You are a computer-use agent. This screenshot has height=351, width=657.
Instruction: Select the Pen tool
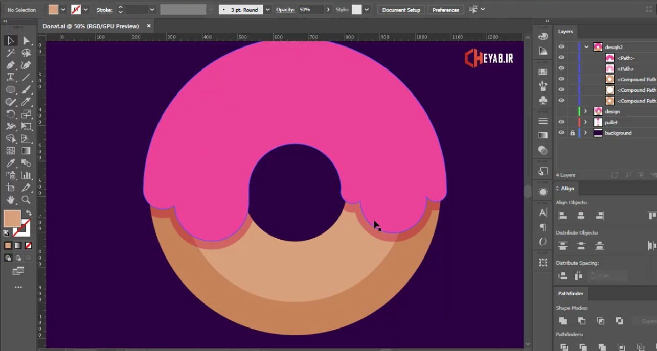pyautogui.click(x=11, y=65)
